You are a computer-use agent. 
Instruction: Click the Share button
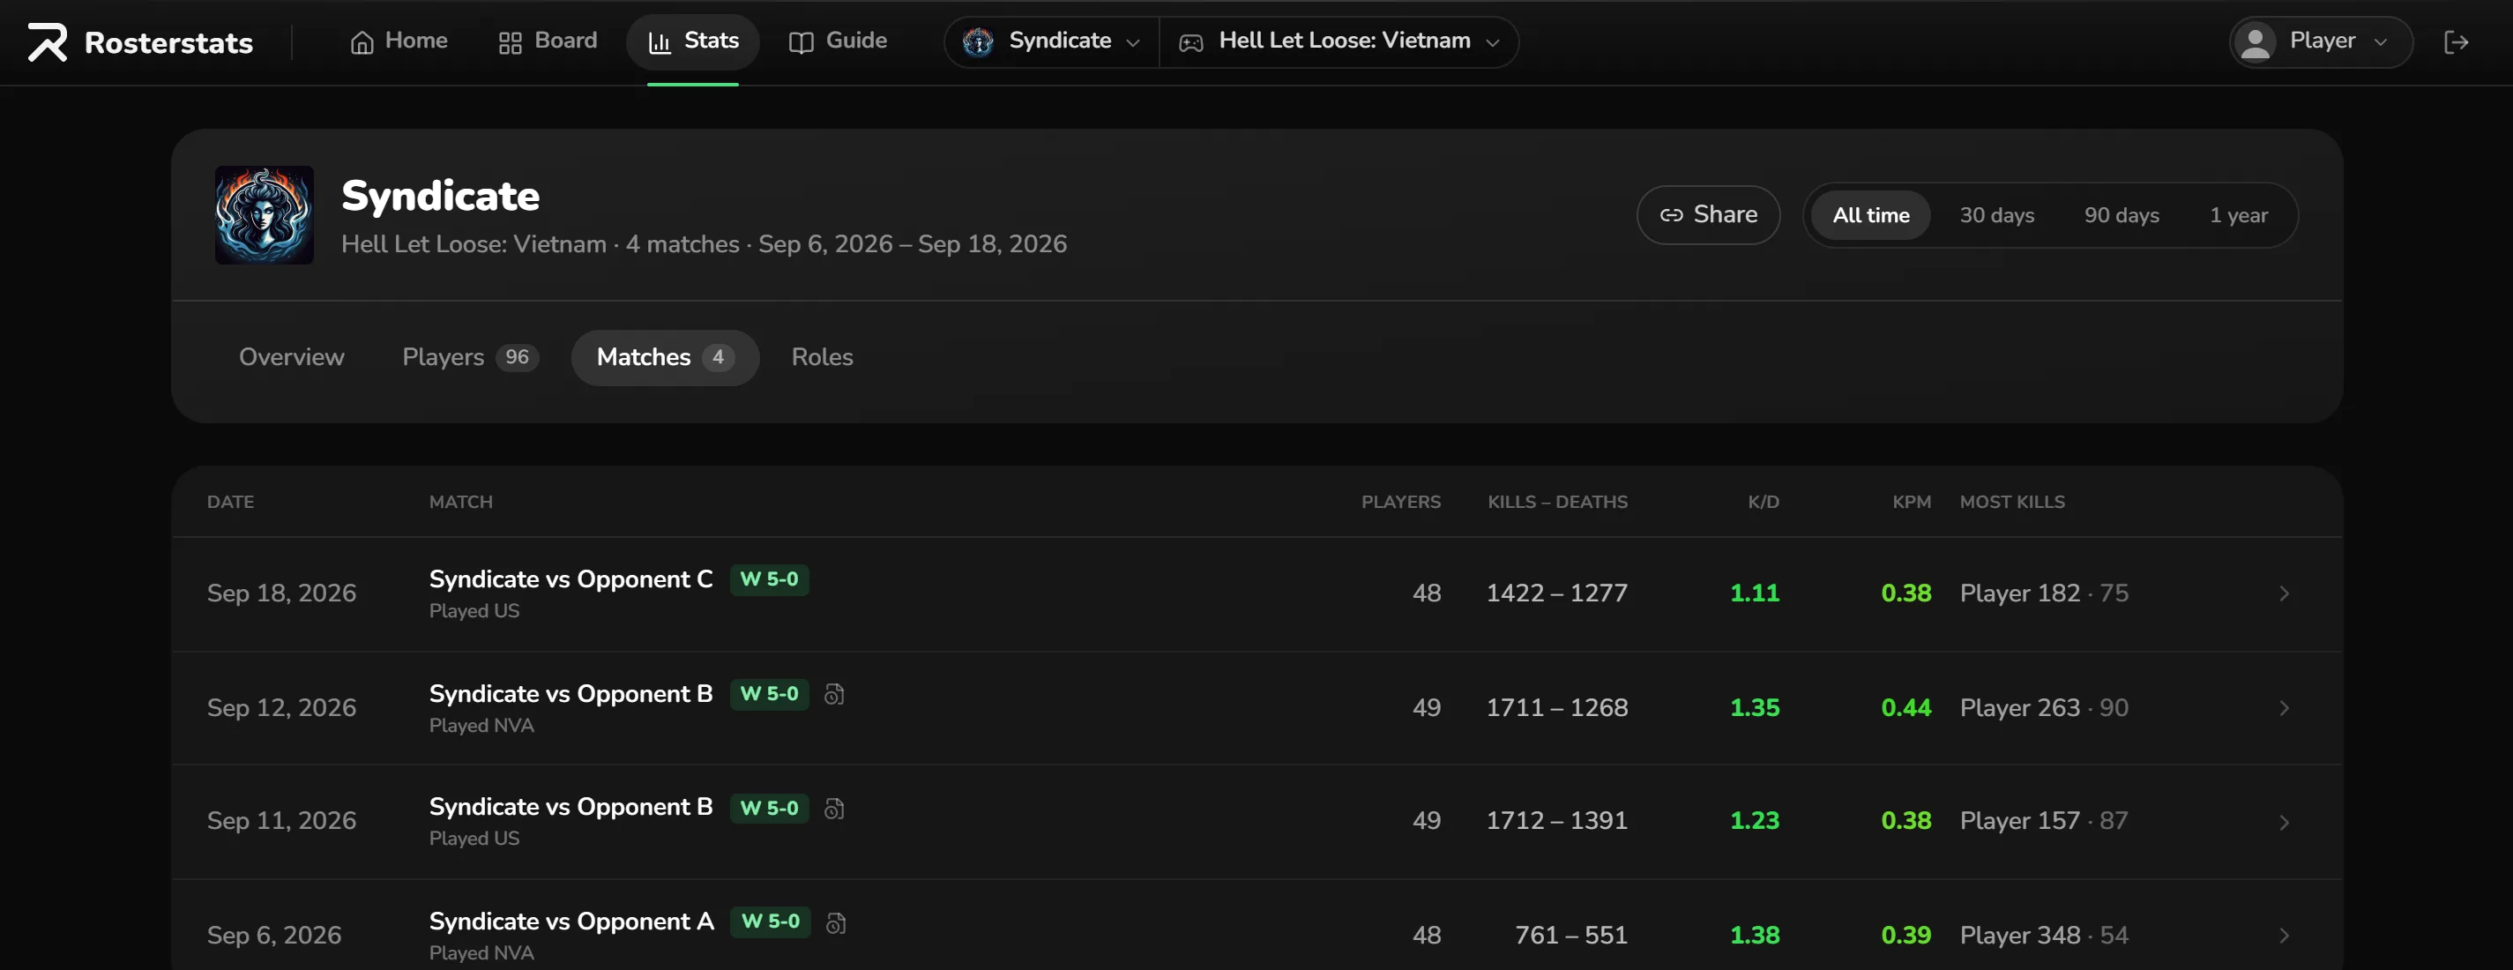[1708, 214]
